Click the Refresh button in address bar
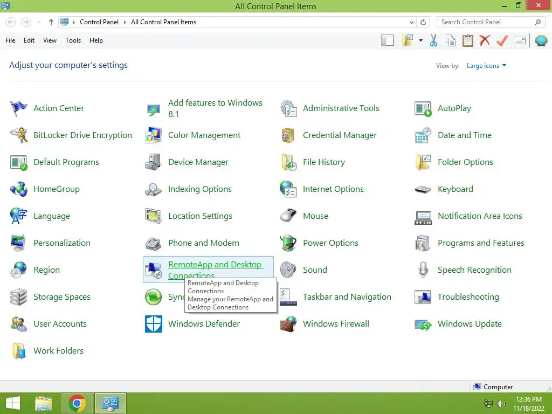 click(x=423, y=22)
